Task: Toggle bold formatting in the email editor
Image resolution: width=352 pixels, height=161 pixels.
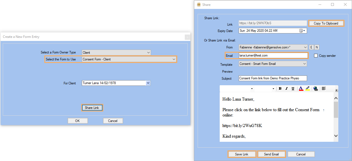Action: pos(280,89)
